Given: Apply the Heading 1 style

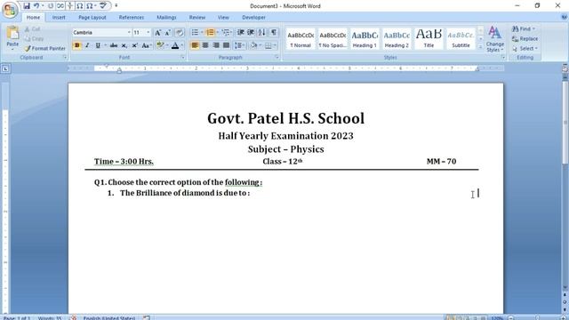Looking at the screenshot, I should pyautogui.click(x=365, y=39).
